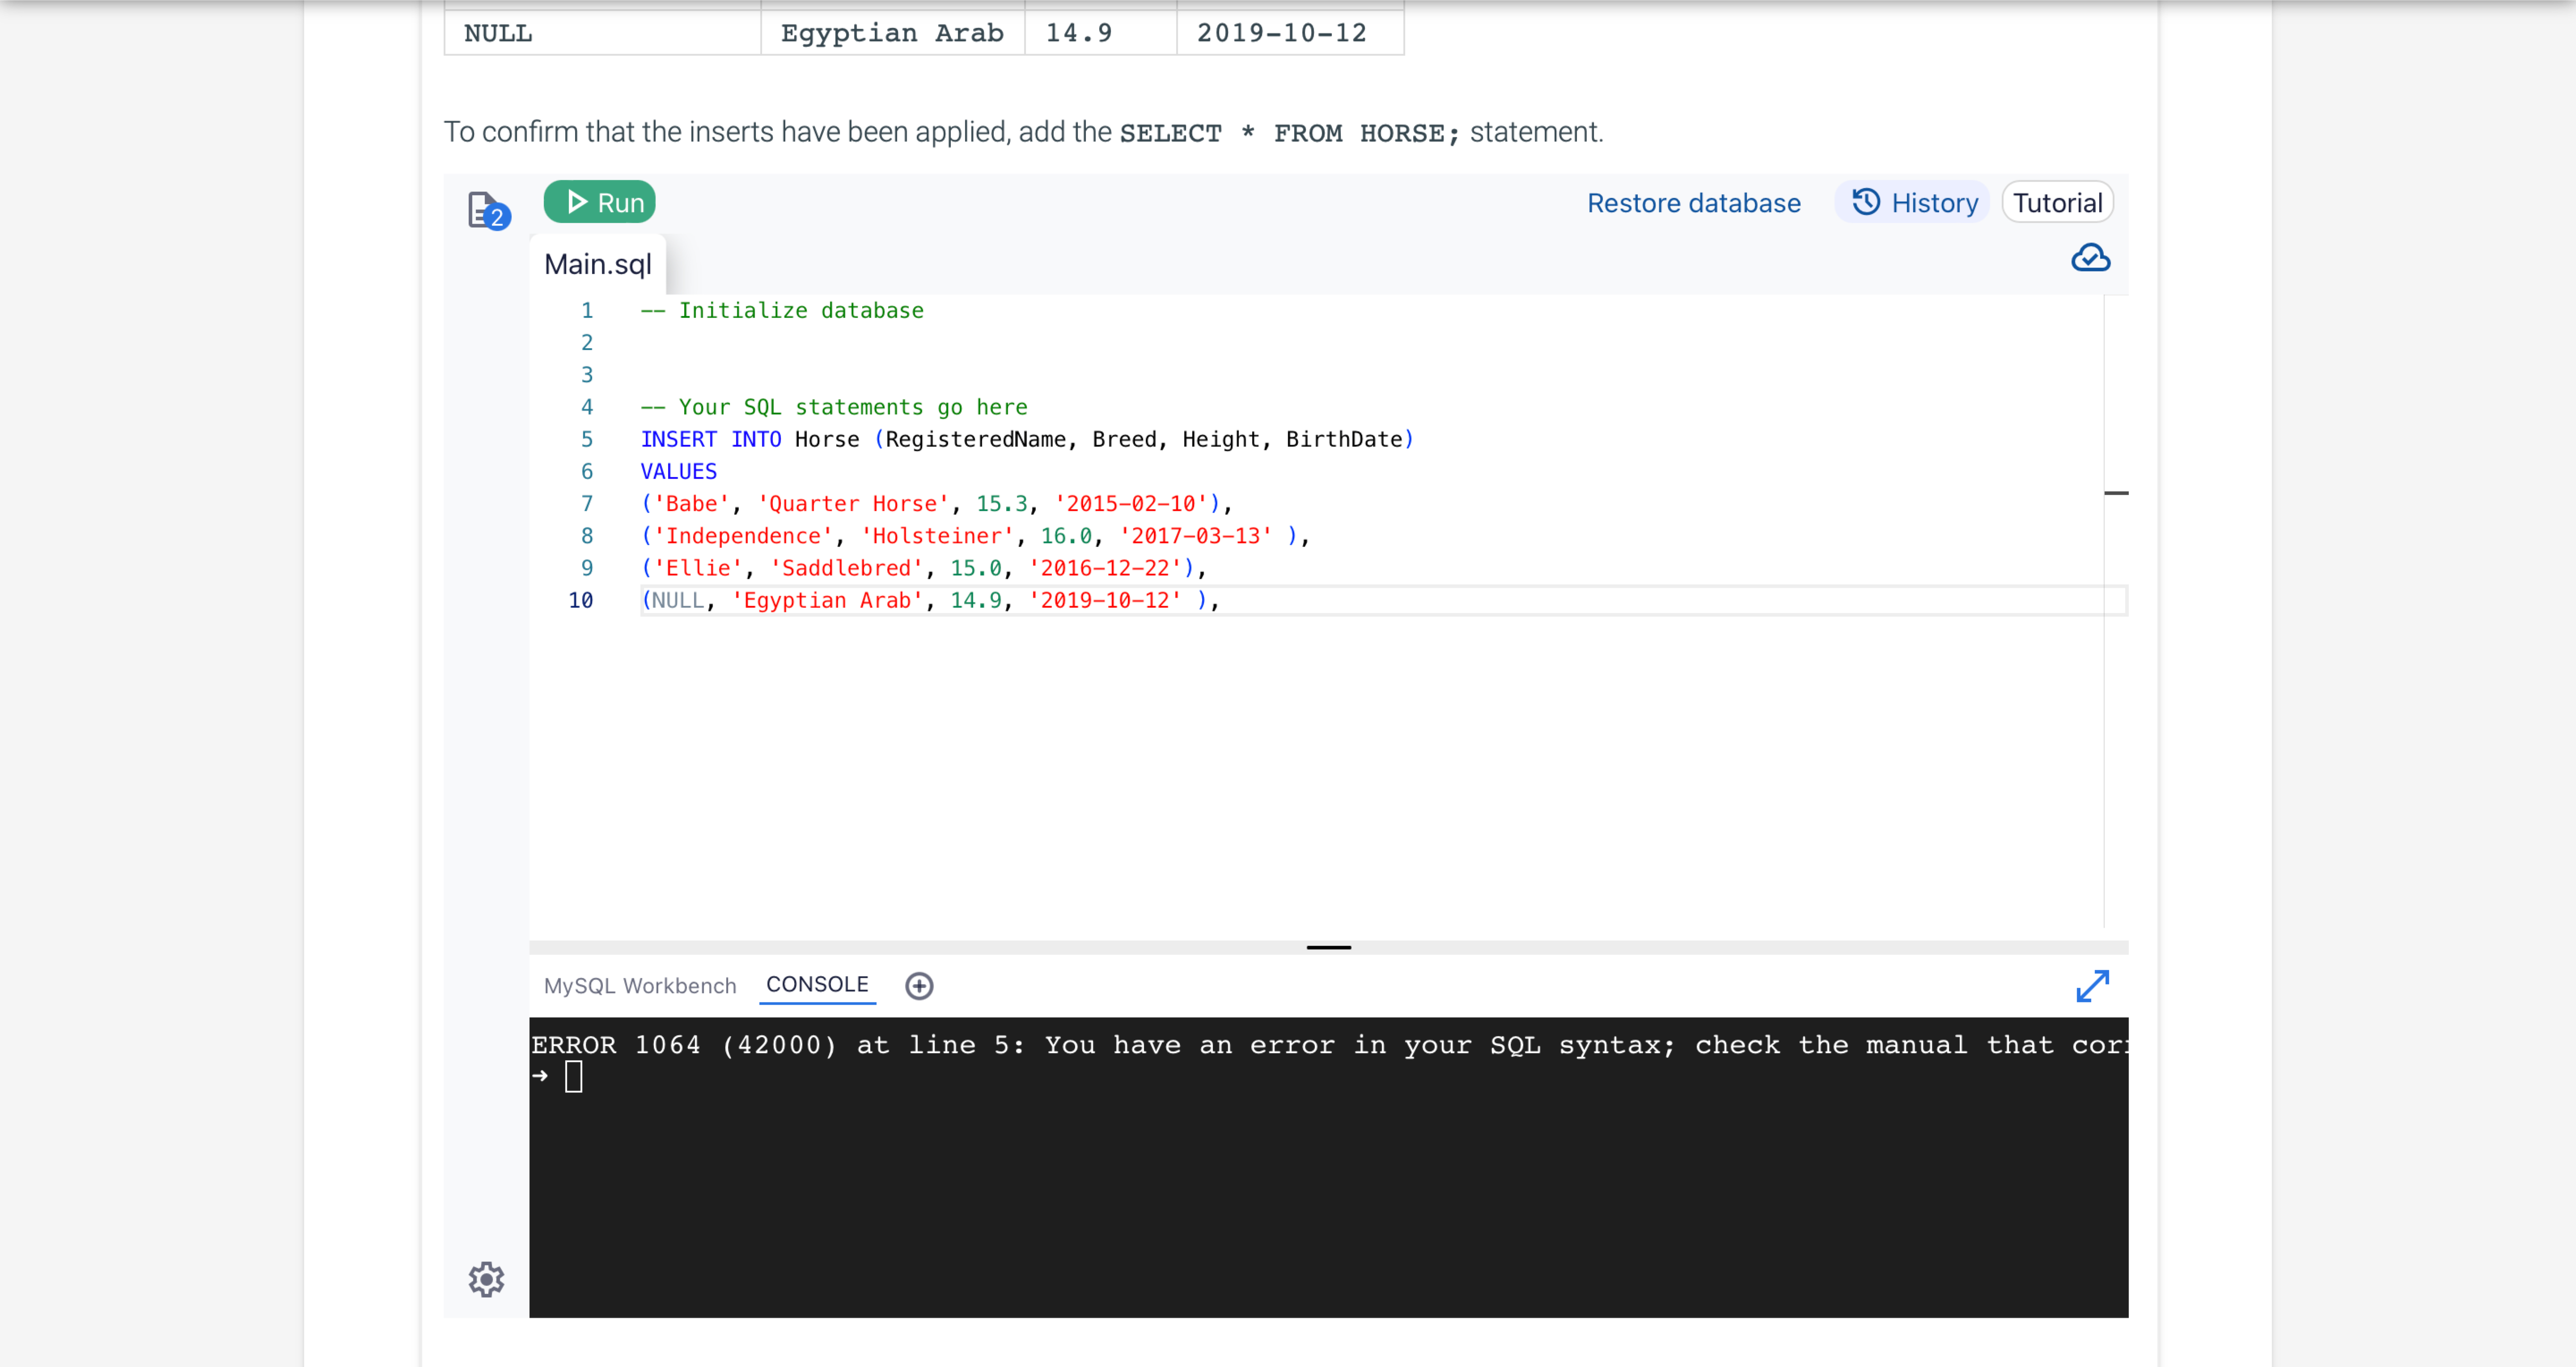Open the files panel icon with badge
Screen dimensions: 2576x1367
click(x=488, y=211)
